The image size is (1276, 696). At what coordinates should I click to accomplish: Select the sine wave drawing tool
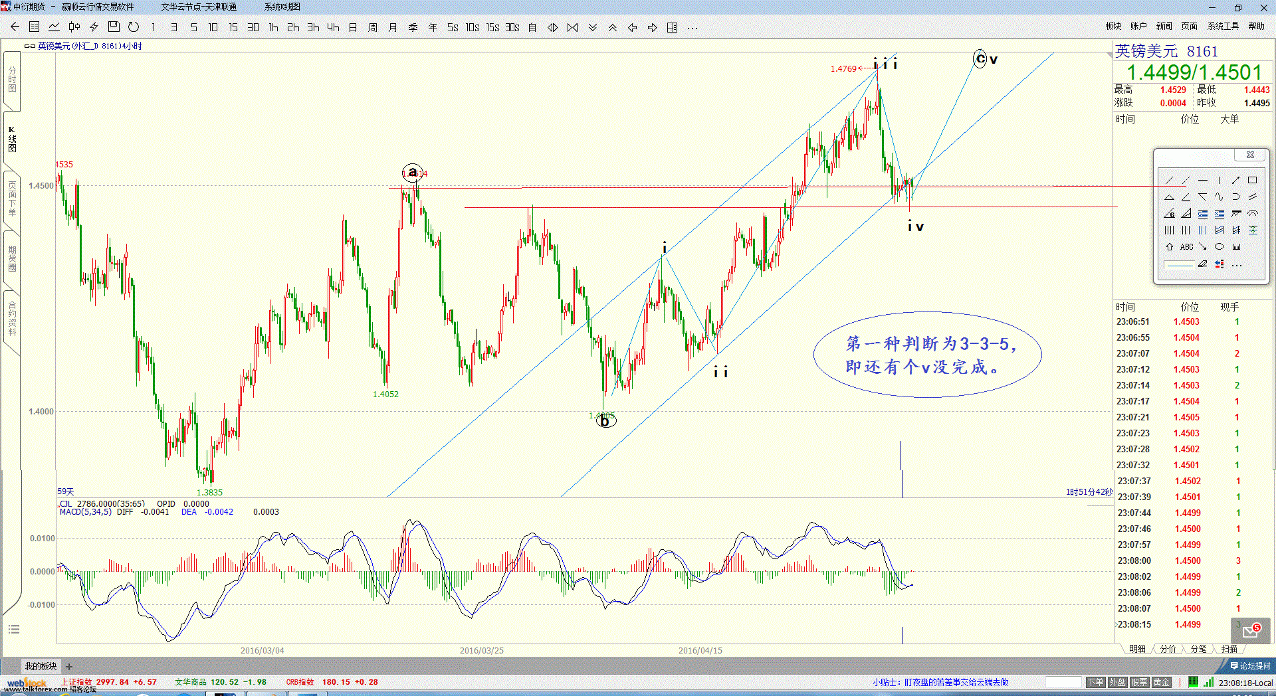pyautogui.click(x=1220, y=197)
